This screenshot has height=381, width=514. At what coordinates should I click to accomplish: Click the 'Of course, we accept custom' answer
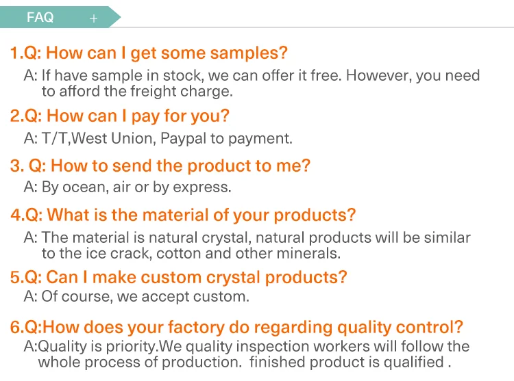pos(136,297)
